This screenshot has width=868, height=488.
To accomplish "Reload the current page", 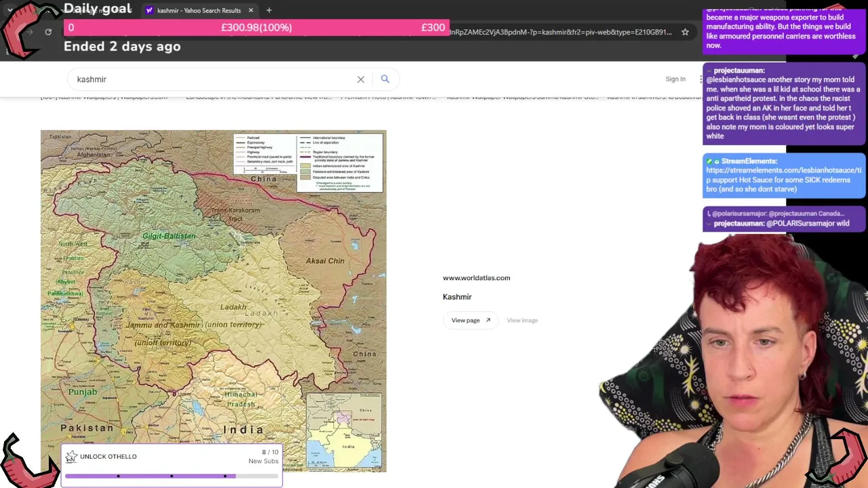I will pos(48,32).
